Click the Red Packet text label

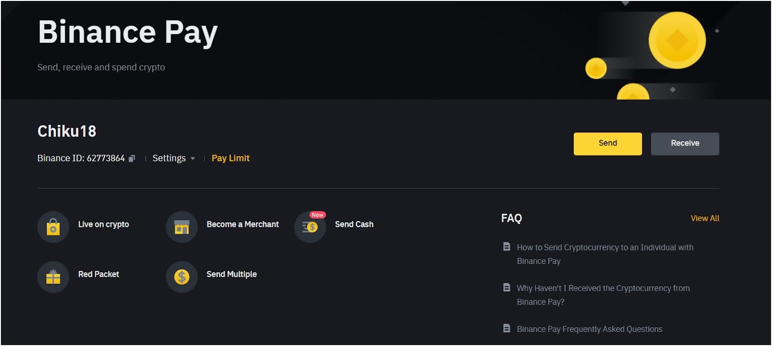pyautogui.click(x=98, y=274)
